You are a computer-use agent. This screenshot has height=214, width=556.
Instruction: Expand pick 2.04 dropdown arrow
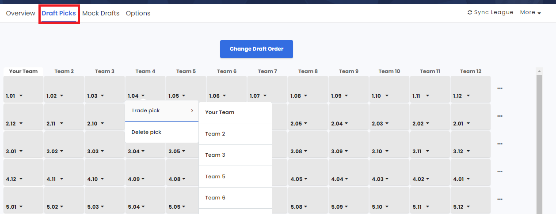[347, 124]
